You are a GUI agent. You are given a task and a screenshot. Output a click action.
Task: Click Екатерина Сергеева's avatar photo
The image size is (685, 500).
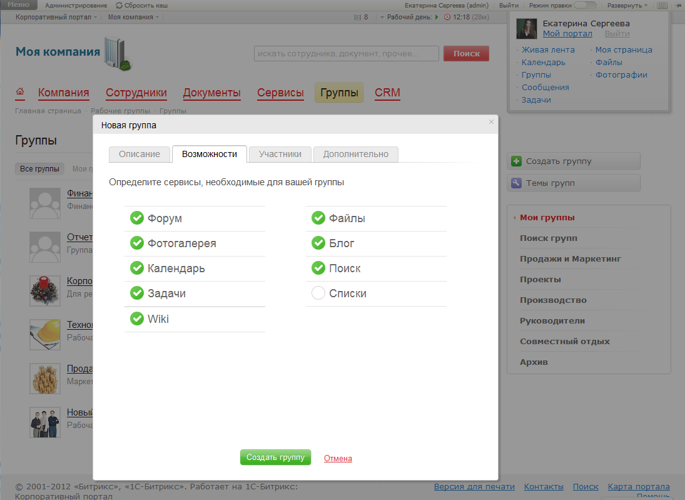(x=527, y=29)
